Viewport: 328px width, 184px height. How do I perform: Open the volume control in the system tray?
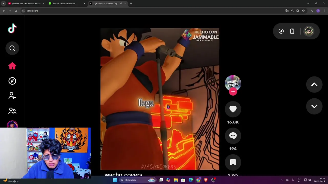point(310,180)
